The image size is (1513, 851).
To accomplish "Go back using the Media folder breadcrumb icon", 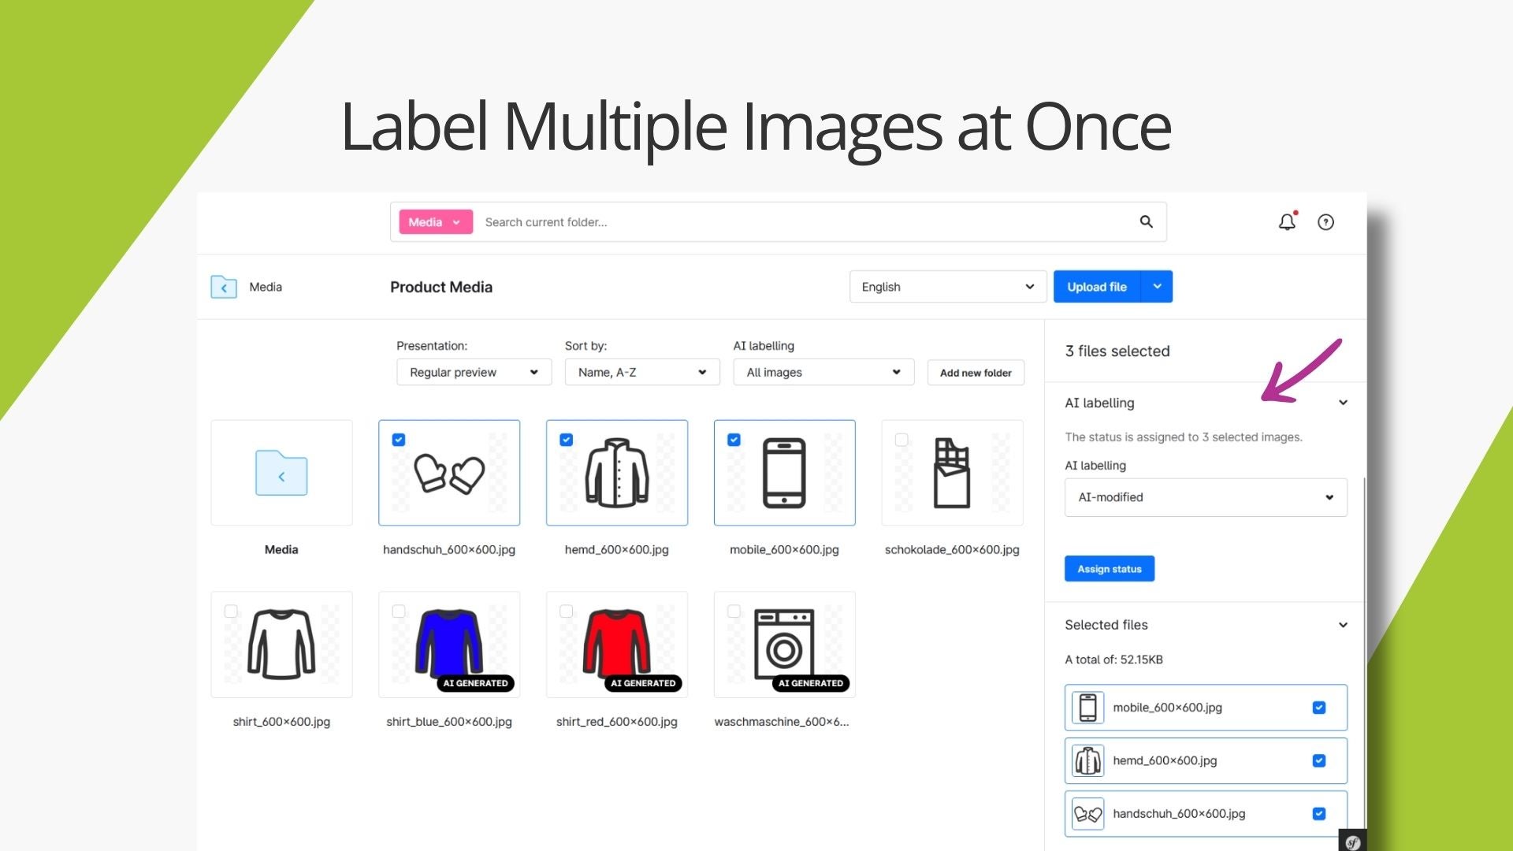I will click(224, 287).
